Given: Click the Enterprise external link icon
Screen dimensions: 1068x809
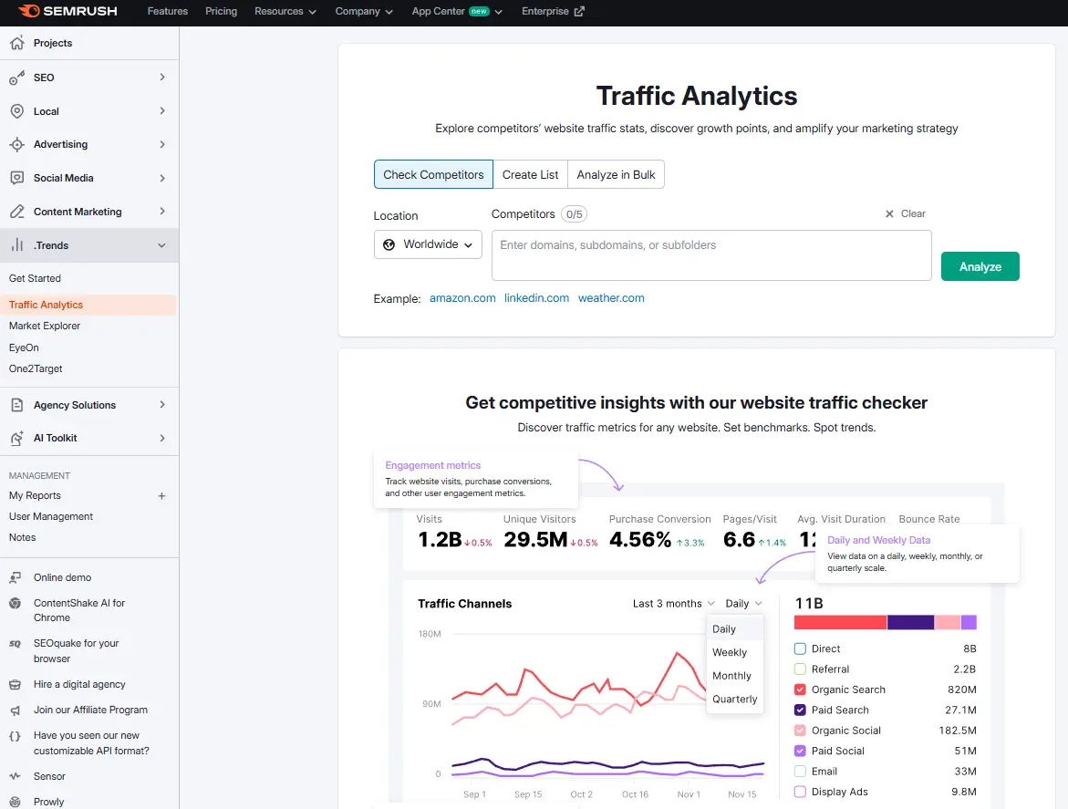Looking at the screenshot, I should 580,12.
